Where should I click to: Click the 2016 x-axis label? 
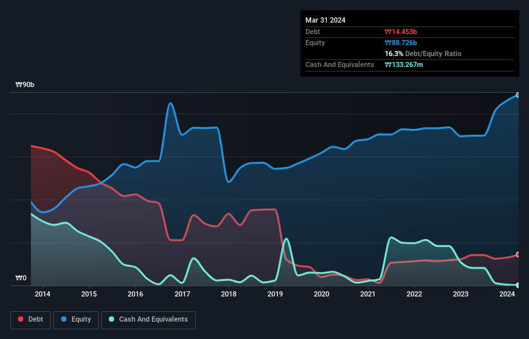pos(135,294)
